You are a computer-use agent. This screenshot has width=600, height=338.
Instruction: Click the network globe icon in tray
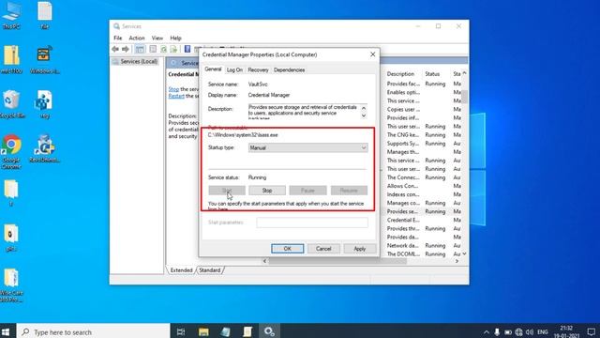518,331
